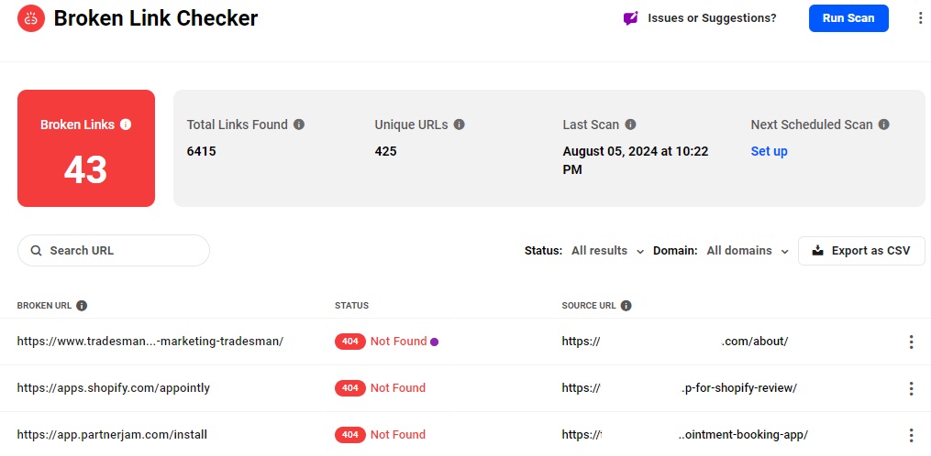Click info icon next to Last Scan
The height and width of the screenshot is (456, 931).
[630, 125]
